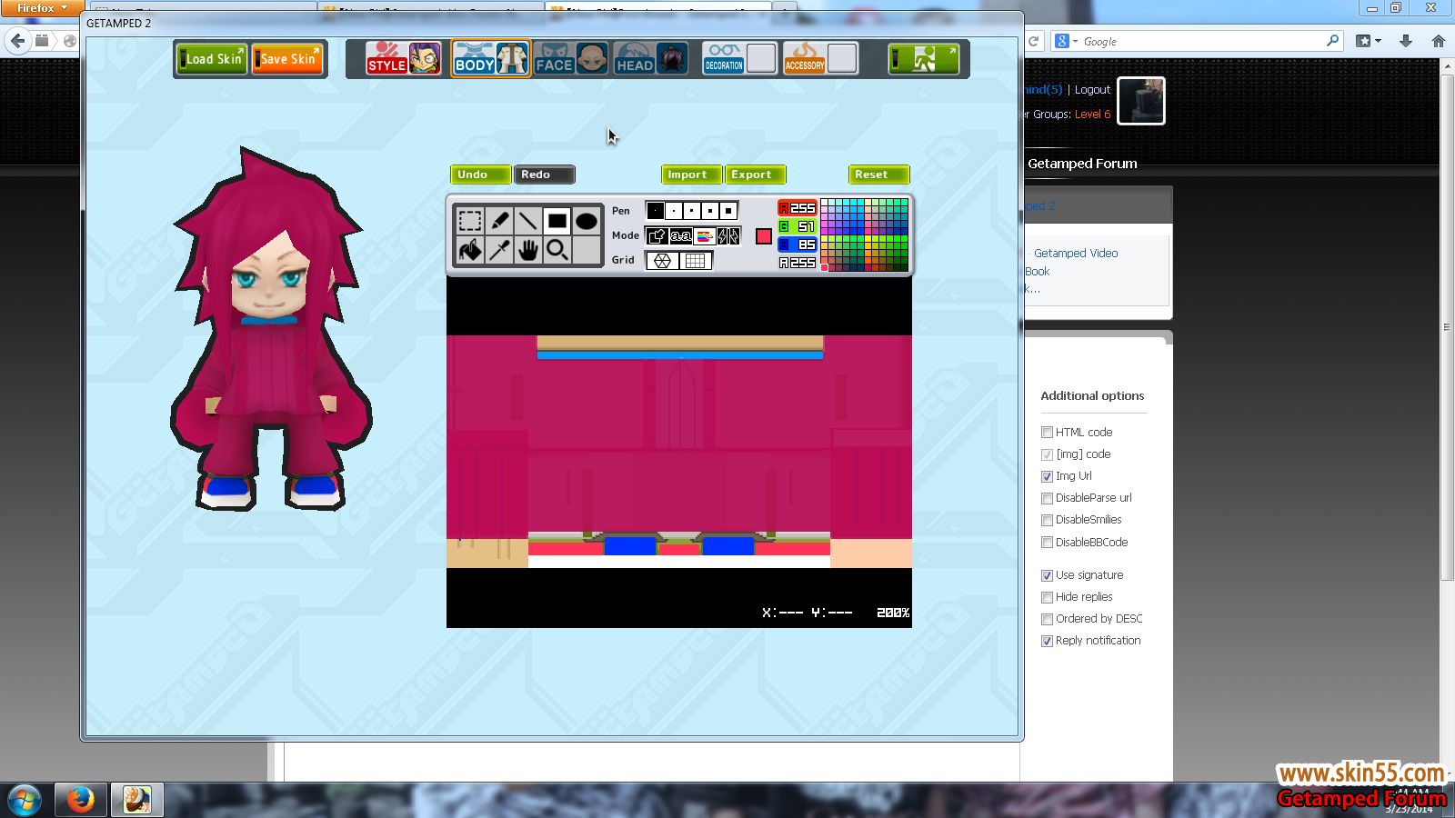Select the magnifier zoom tool
Image resolution: width=1455 pixels, height=818 pixels.
557,250
